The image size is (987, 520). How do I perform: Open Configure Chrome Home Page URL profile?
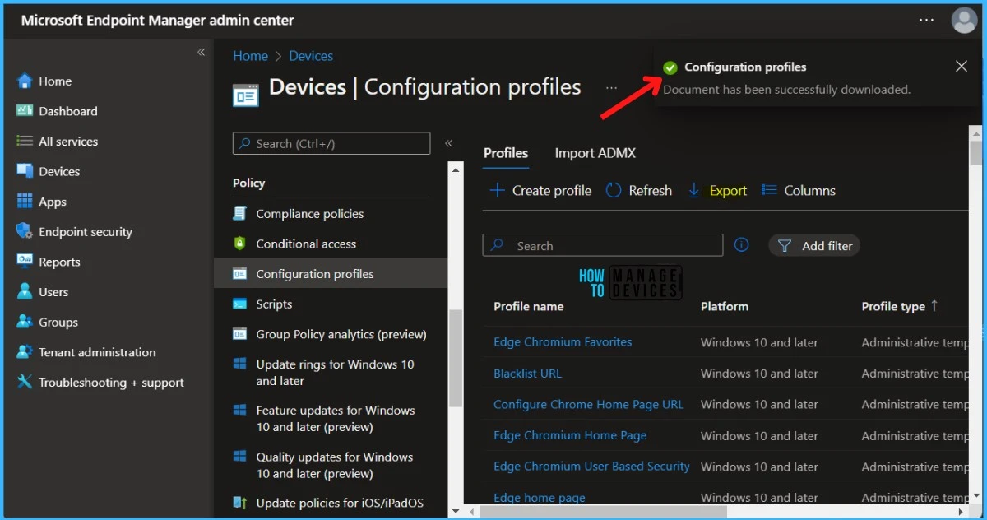tap(588, 404)
